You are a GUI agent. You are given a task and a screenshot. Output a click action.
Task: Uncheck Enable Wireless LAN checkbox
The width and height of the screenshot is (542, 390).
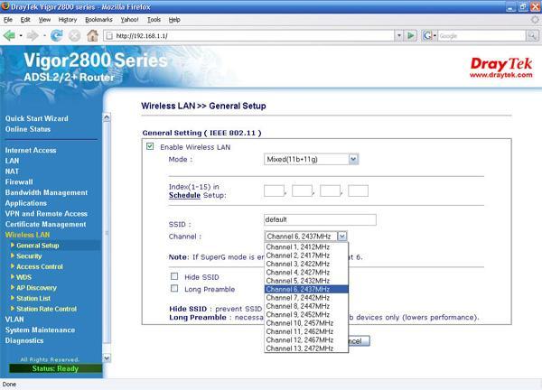click(x=150, y=146)
